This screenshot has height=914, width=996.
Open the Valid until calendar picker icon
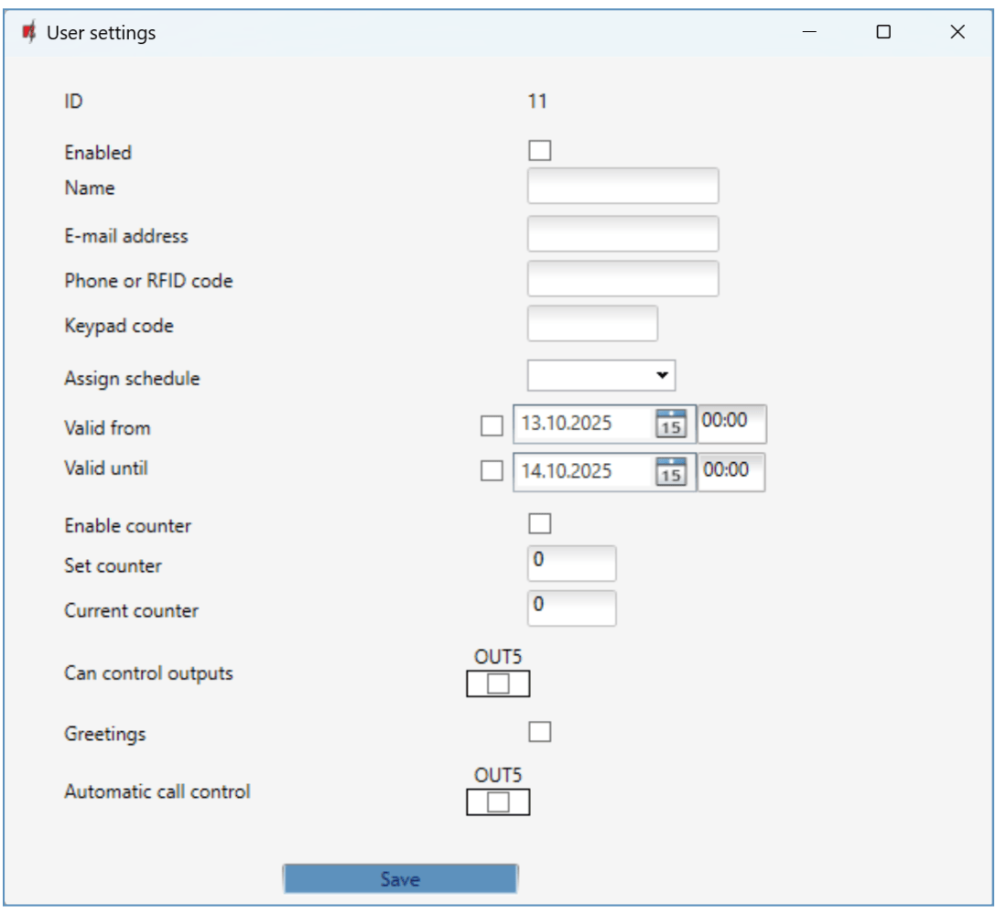pos(671,471)
